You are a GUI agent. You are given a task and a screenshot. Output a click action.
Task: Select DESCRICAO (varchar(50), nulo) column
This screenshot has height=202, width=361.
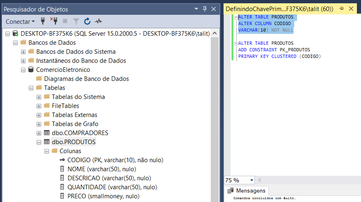pyautogui.click(x=109, y=178)
